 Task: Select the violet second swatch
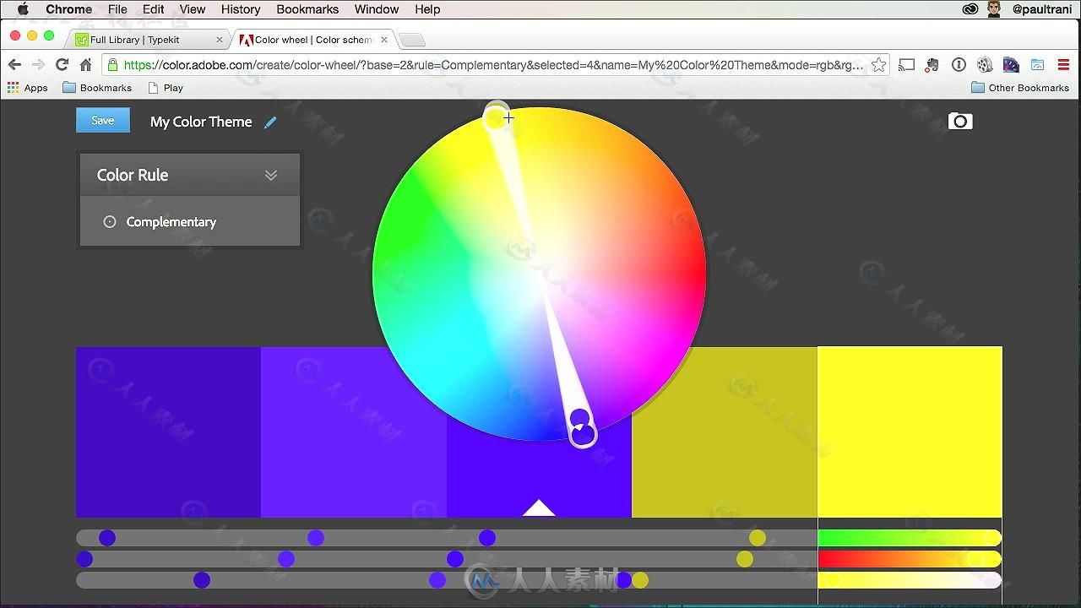[x=354, y=432]
